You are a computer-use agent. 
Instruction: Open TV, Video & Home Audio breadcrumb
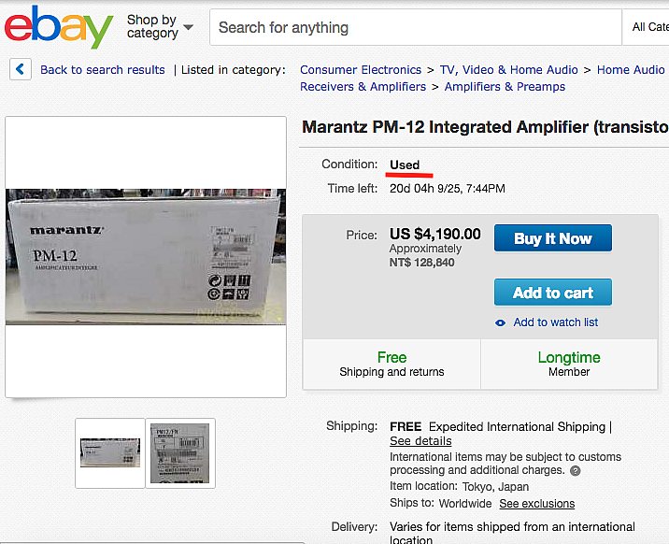(508, 69)
